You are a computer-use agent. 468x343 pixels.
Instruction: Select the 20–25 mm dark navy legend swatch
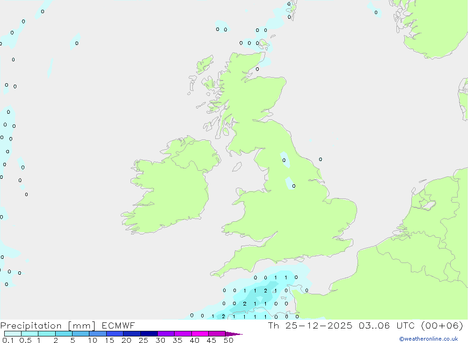click(132, 334)
